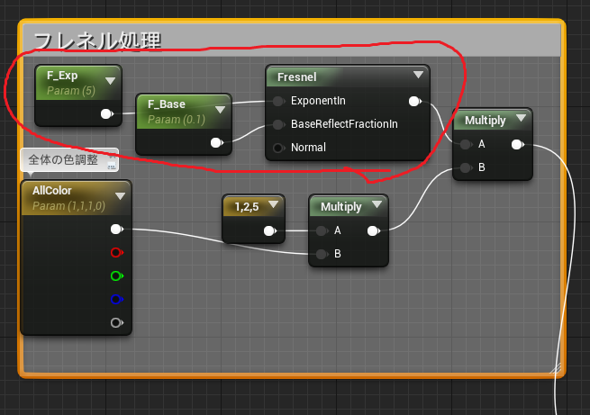The width and height of the screenshot is (590, 415).
Task: Click the AllColor alpha channel pin
Action: pos(117,323)
